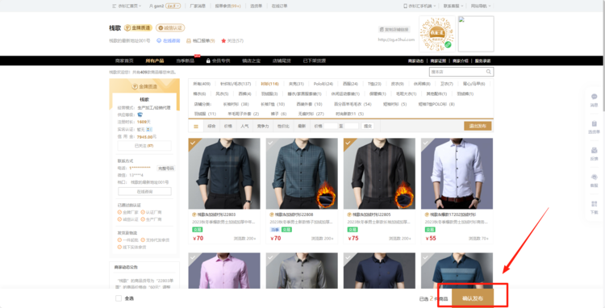Image resolution: width=605 pixels, height=308 pixels.
Task: Switch to the 当季新品 navigation tab
Action: pyautogui.click(x=186, y=61)
